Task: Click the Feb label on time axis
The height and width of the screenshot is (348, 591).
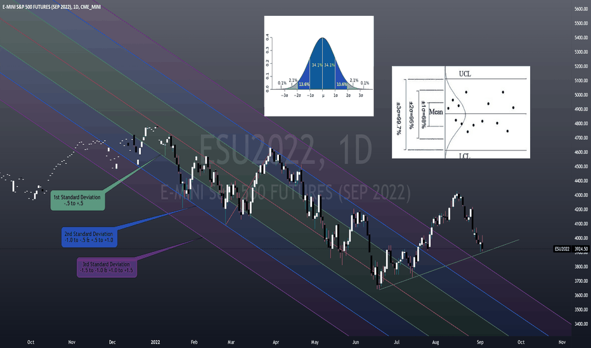Action: [x=194, y=342]
